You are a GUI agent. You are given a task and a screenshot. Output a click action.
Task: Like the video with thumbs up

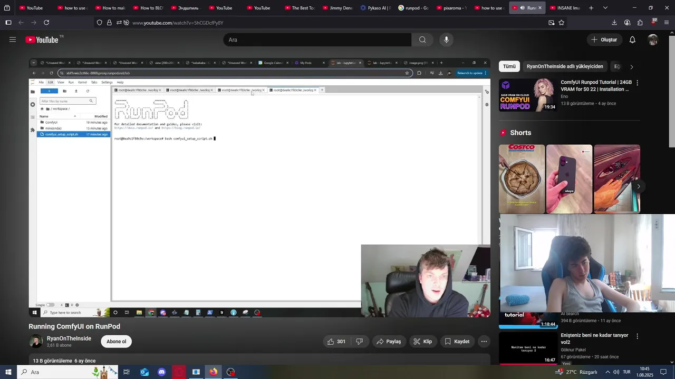[x=336, y=342]
